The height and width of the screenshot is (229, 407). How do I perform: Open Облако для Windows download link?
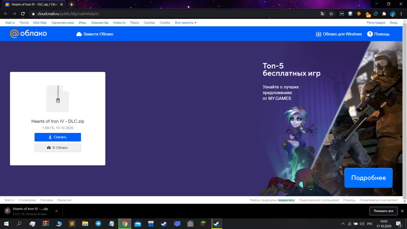click(339, 34)
